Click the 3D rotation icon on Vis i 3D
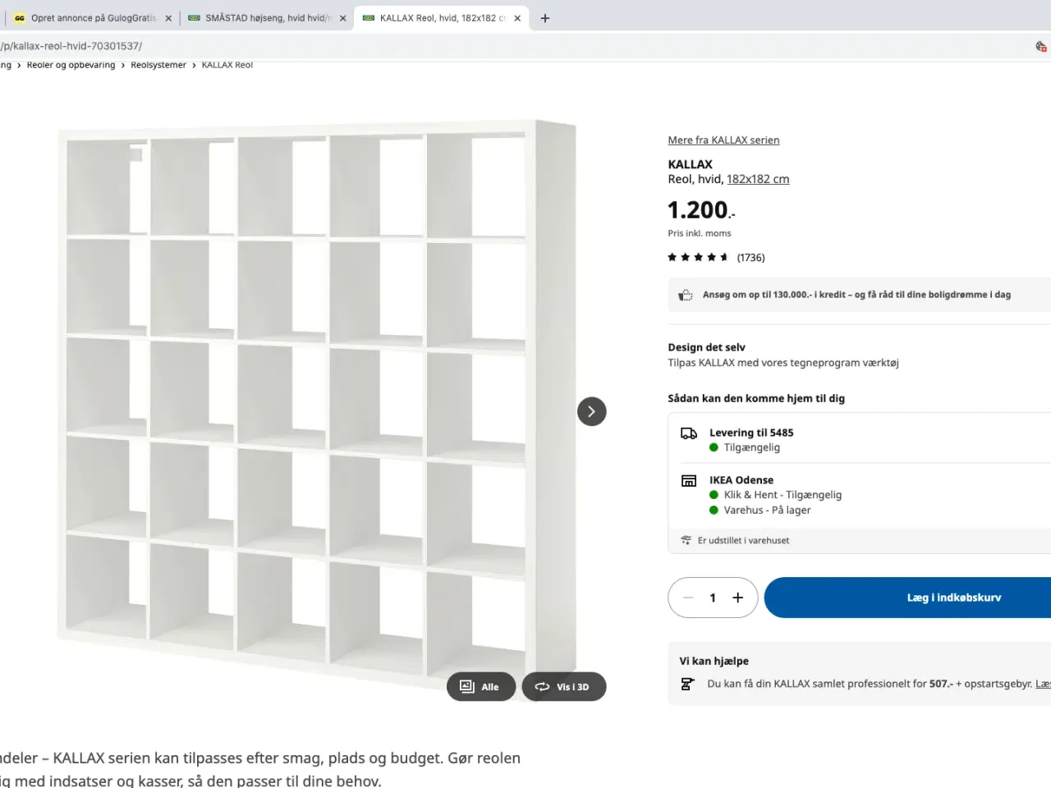Viewport: 1051px width, 788px height. (542, 686)
